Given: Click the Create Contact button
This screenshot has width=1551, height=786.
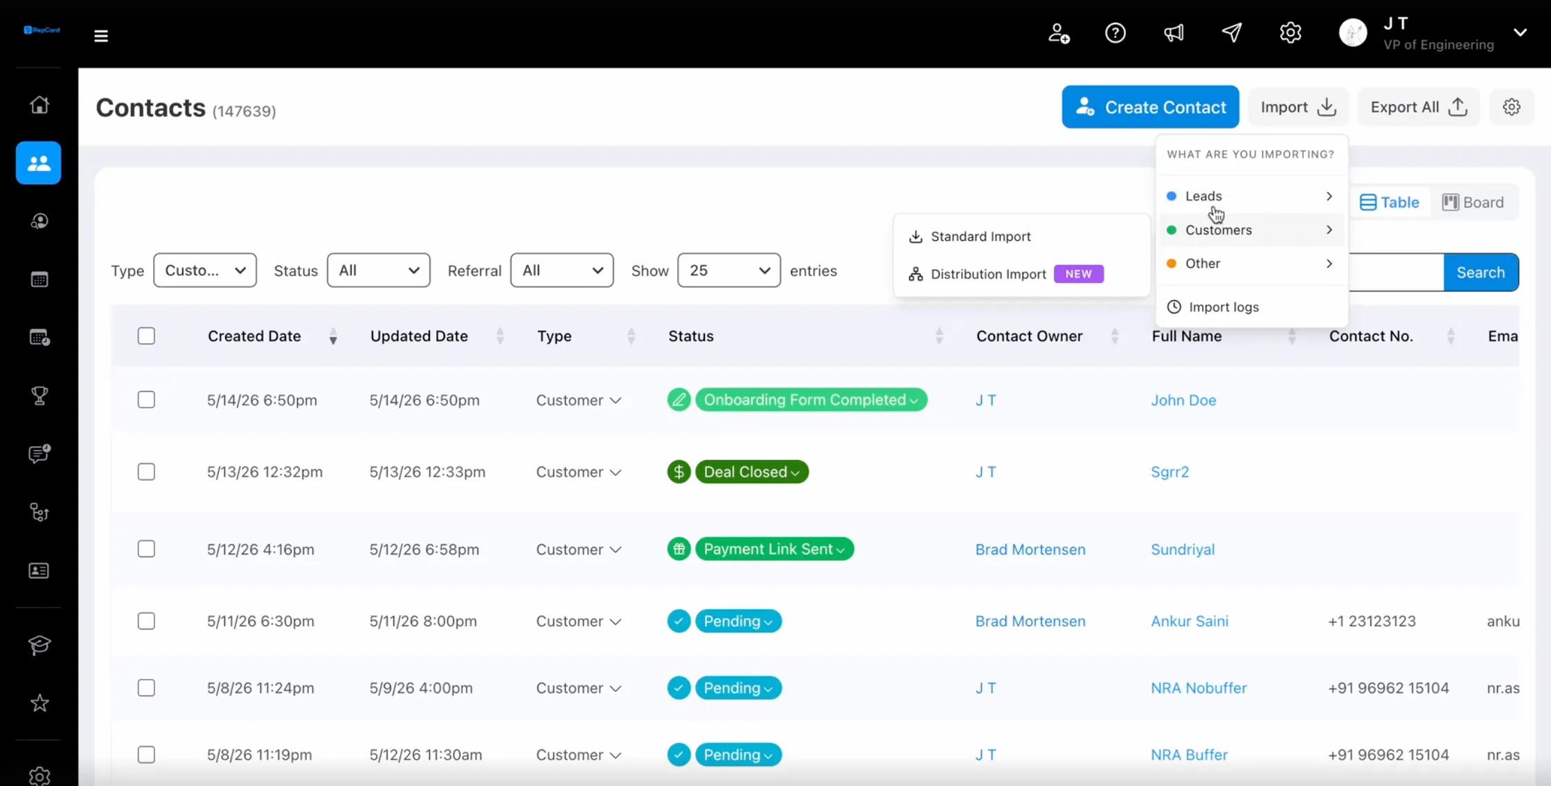Looking at the screenshot, I should point(1150,107).
